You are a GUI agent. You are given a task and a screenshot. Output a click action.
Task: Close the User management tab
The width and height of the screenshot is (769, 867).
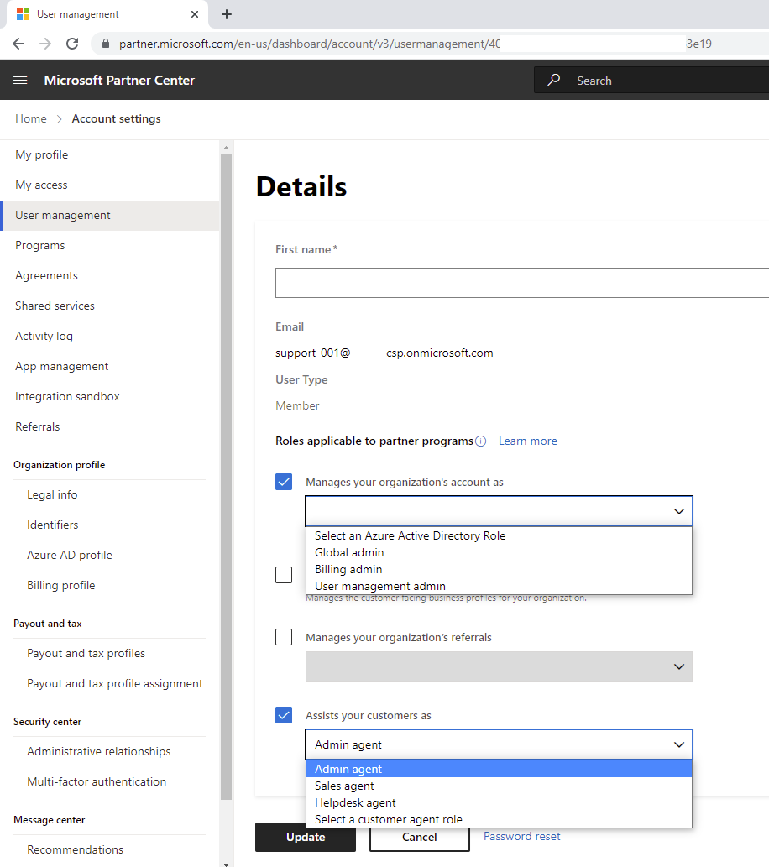(195, 14)
